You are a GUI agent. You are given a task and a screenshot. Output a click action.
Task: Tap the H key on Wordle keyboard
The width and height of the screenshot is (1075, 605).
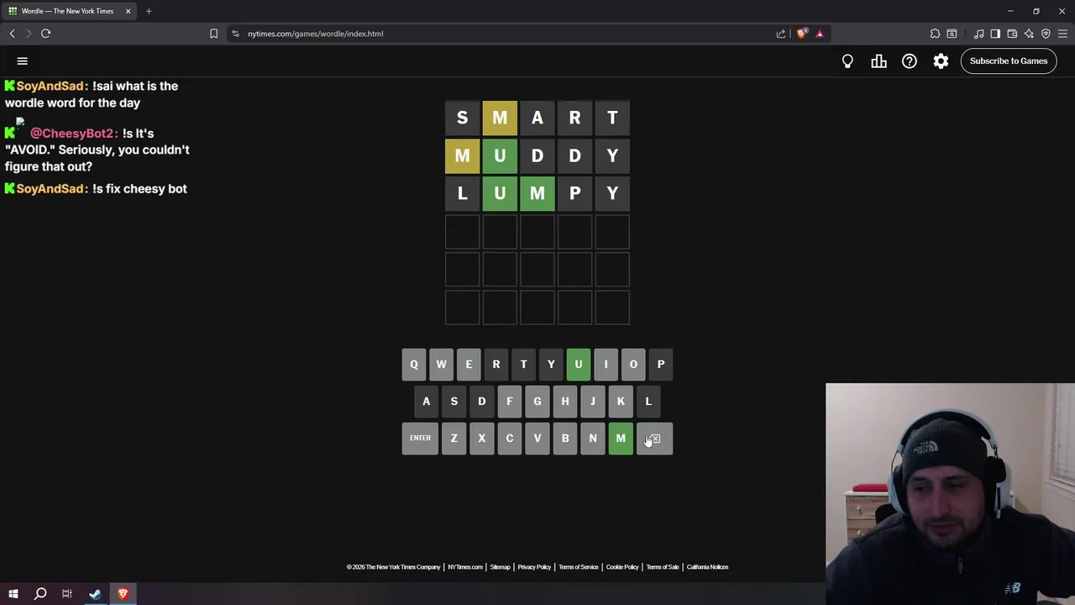point(565,401)
